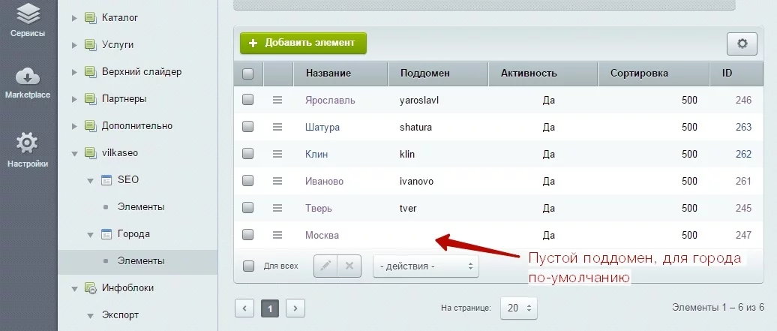Check the Шатура row checkbox

248,127
